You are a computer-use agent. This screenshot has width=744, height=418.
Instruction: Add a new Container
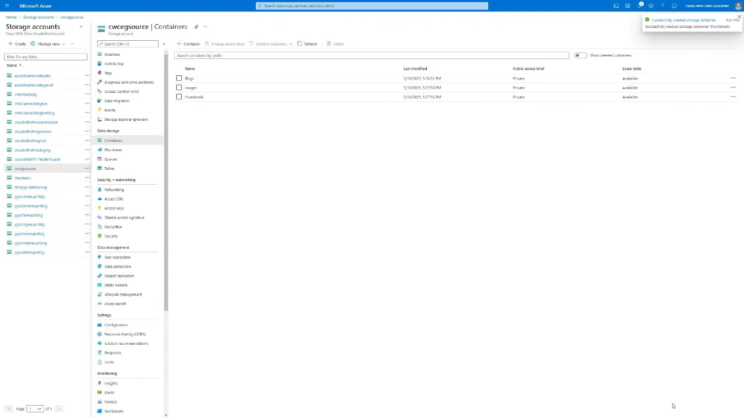188,44
